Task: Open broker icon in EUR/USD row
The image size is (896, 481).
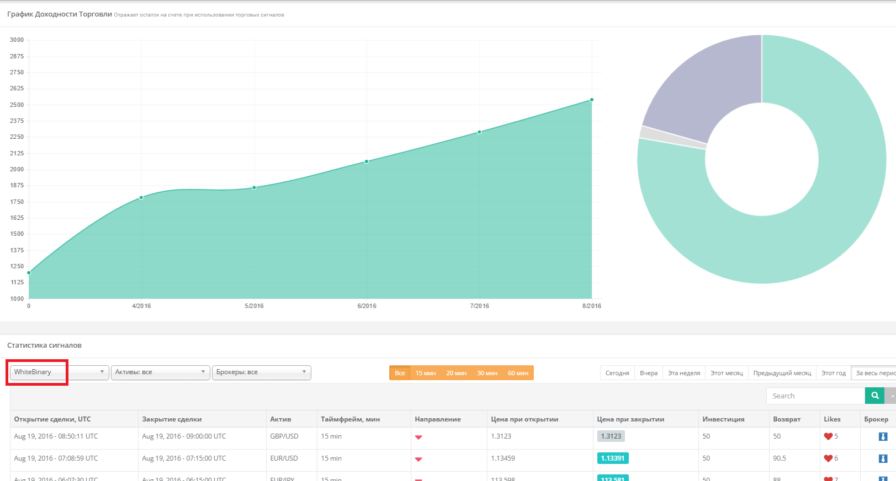Action: 883,458
